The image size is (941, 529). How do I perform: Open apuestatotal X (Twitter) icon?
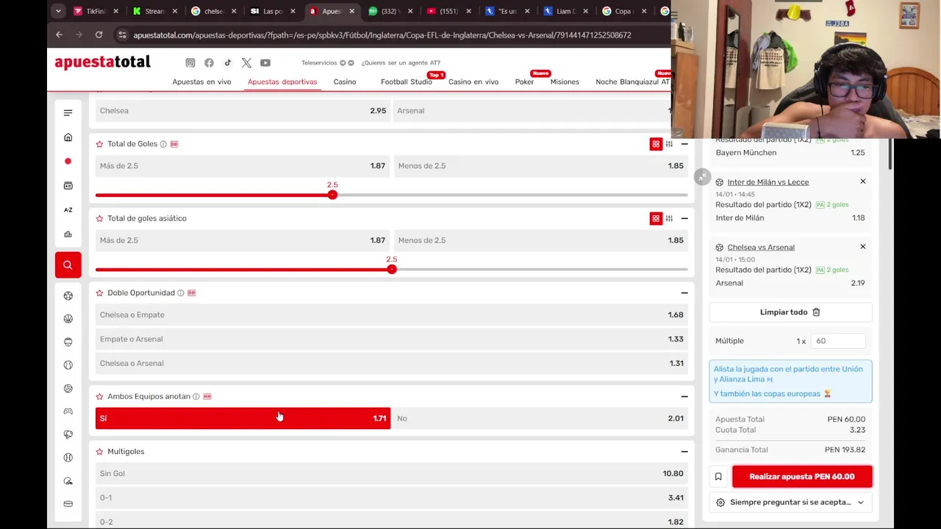246,62
